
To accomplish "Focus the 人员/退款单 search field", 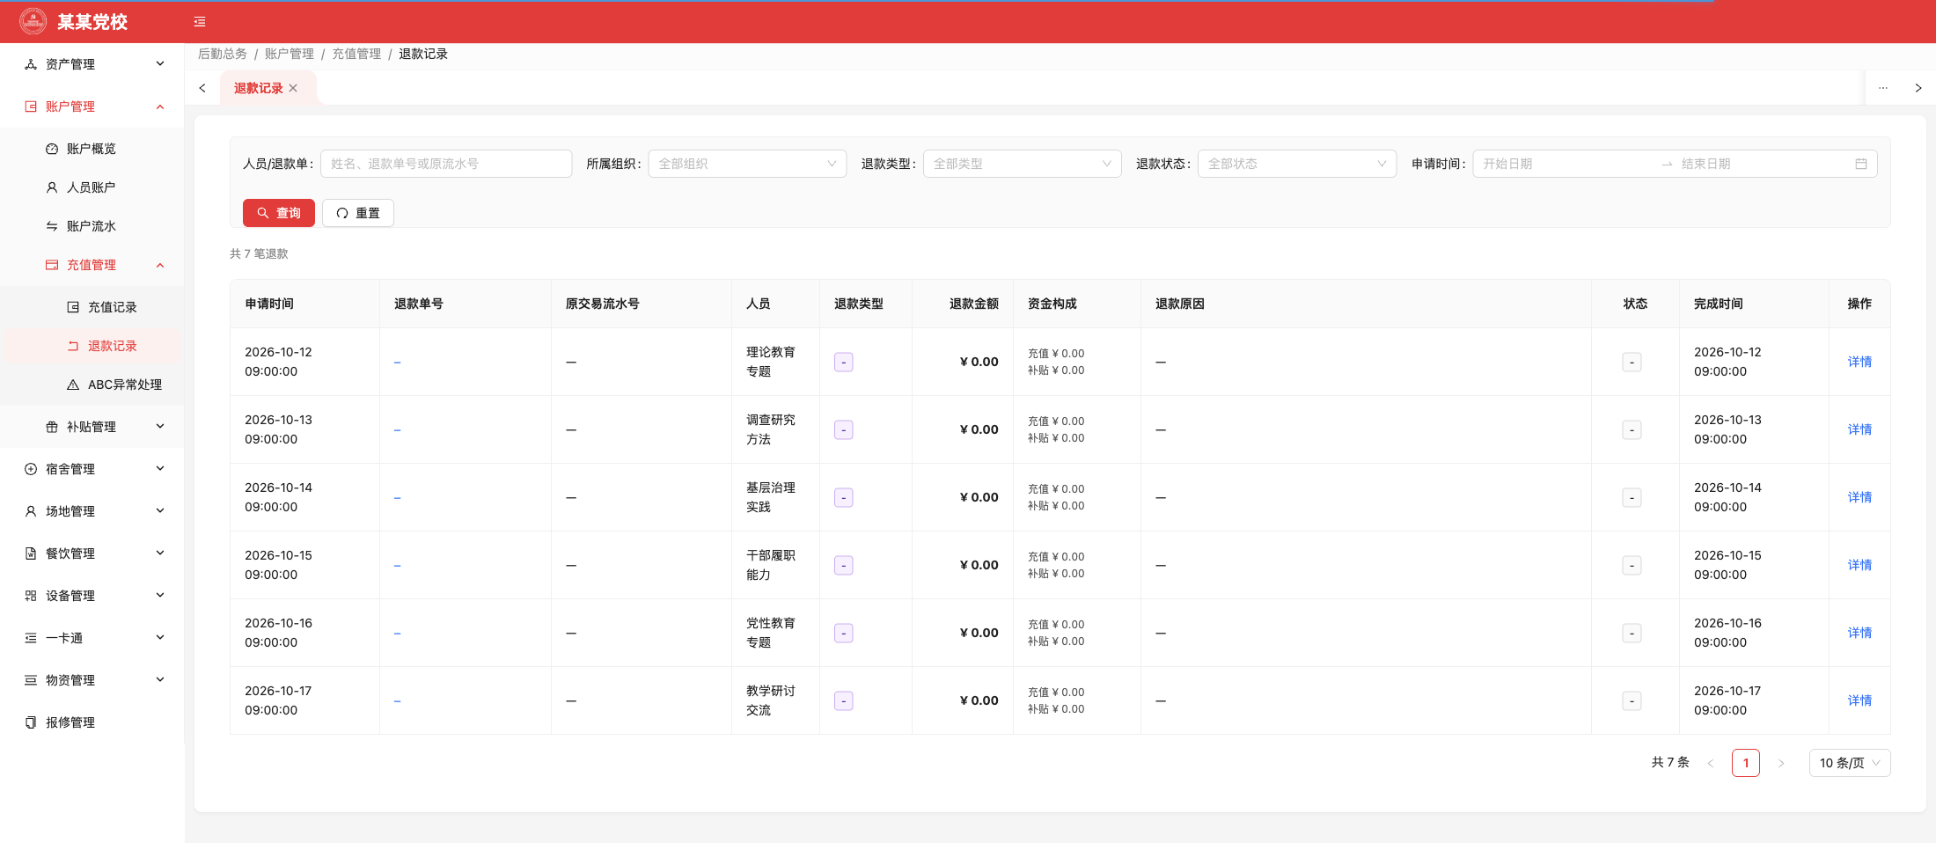I will pos(446,164).
